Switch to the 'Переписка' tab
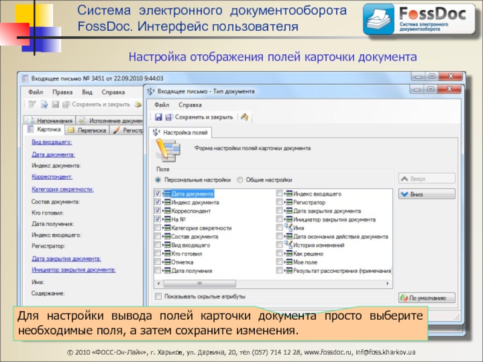This screenshot has height=362, width=483. pyautogui.click(x=87, y=130)
